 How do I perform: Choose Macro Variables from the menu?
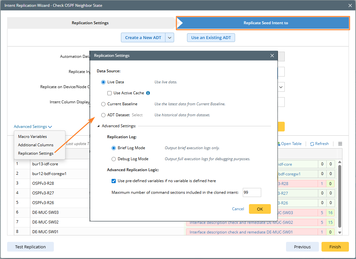pyautogui.click(x=33, y=136)
